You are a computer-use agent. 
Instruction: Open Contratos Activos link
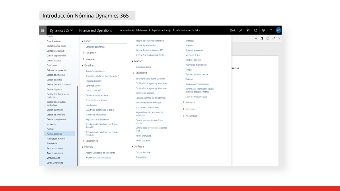93,86
